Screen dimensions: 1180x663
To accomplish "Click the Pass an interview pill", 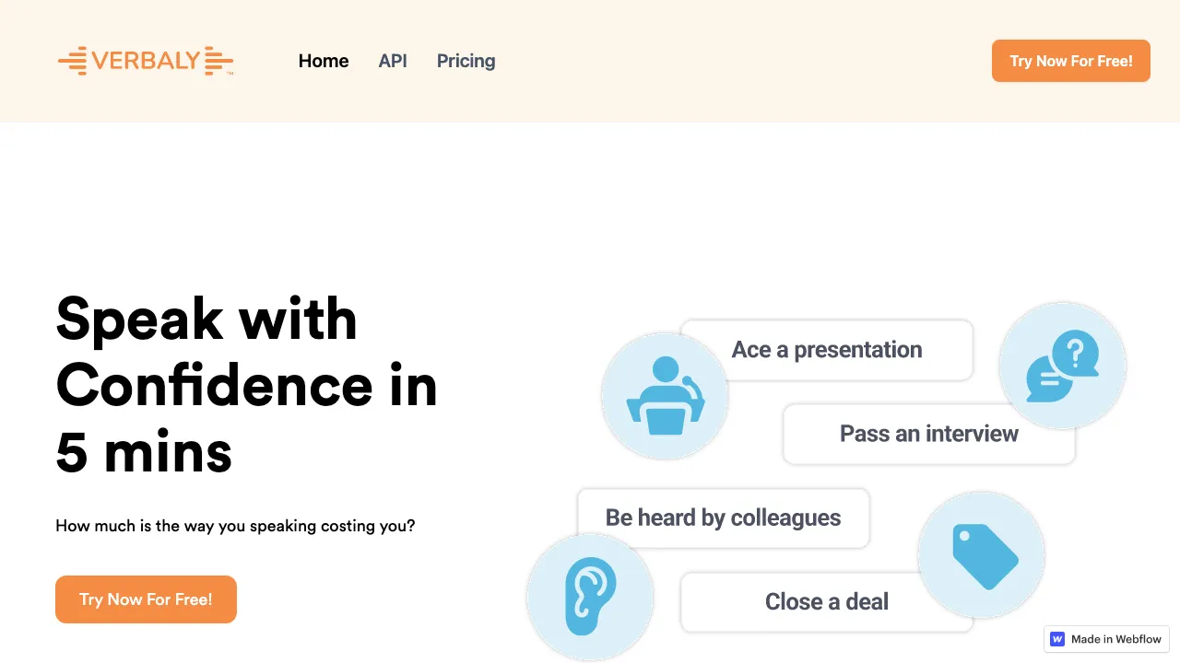I will (928, 434).
